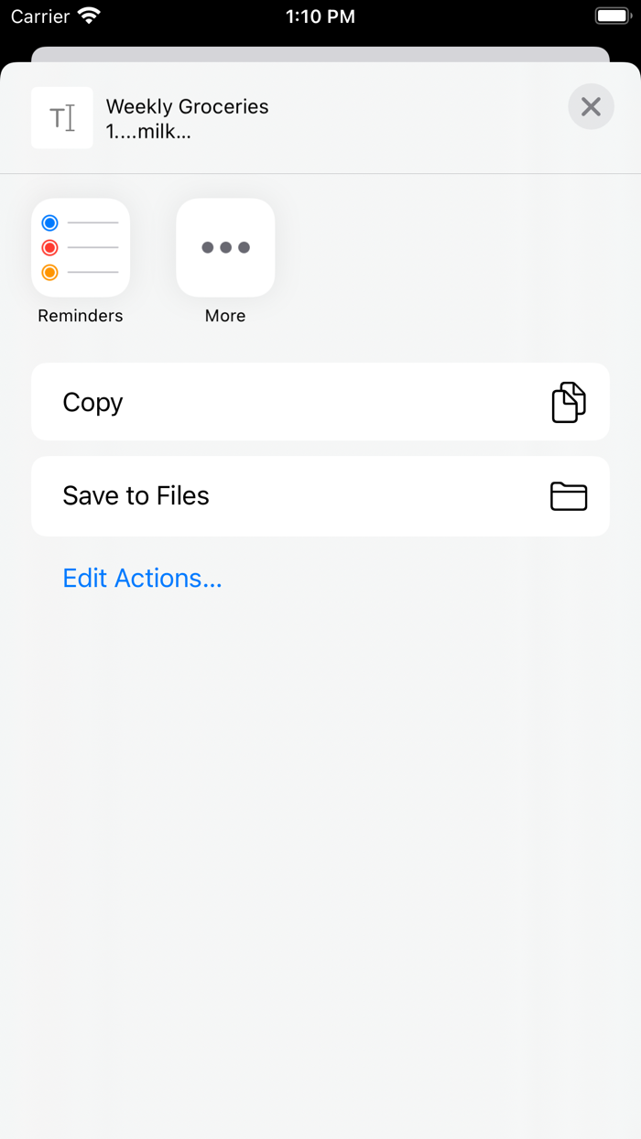Image resolution: width=641 pixels, height=1139 pixels.
Task: Tap the dimmed area above the share sheet
Action: (x=320, y=46)
